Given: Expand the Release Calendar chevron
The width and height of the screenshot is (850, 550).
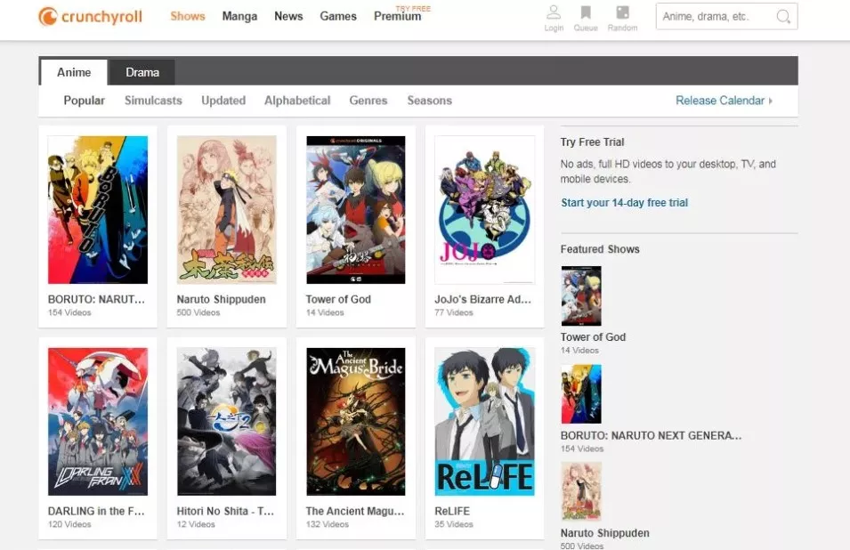Looking at the screenshot, I should pyautogui.click(x=769, y=101).
